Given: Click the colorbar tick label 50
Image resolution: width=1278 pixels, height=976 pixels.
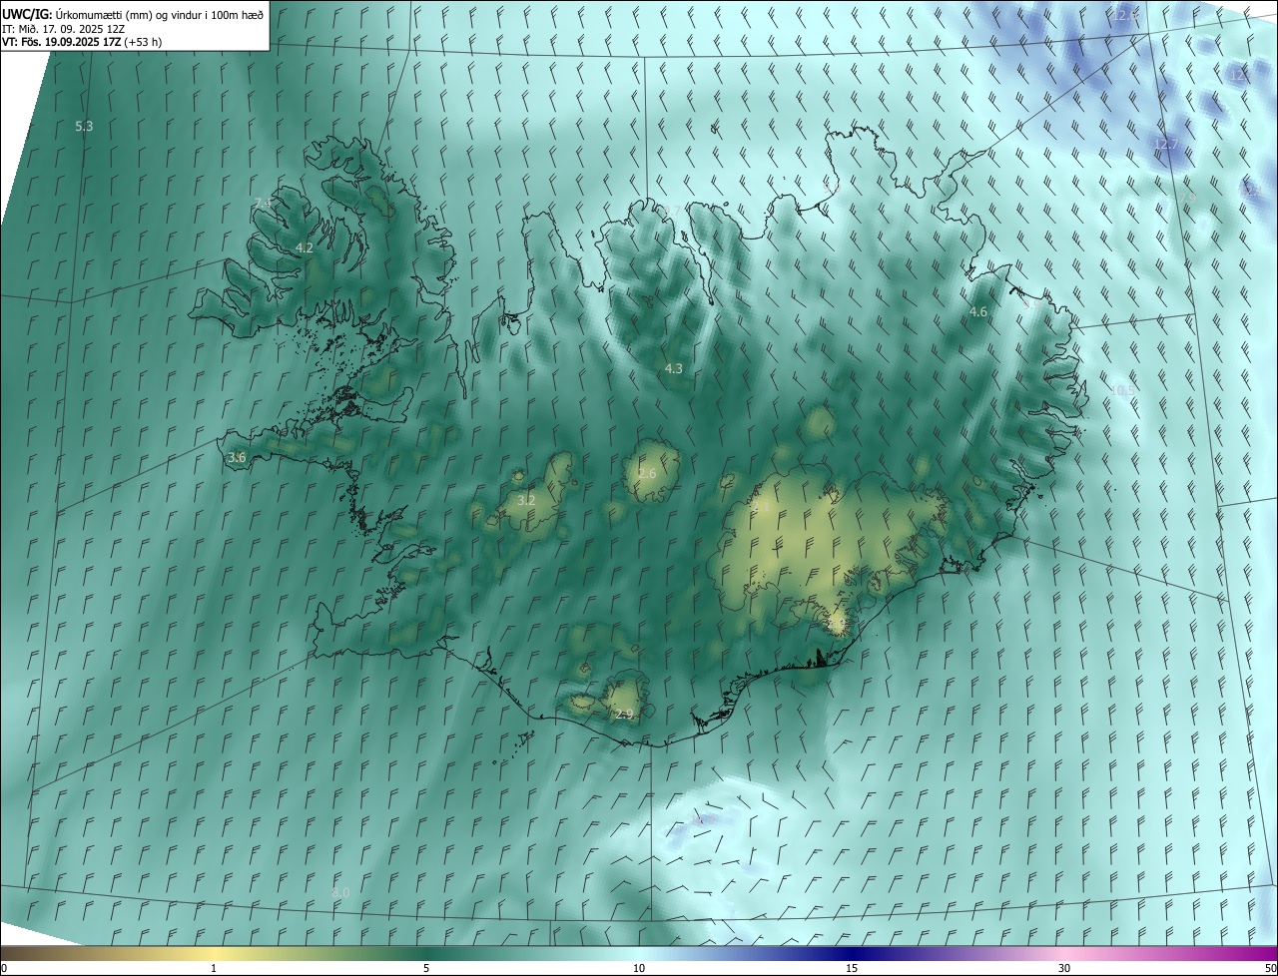Looking at the screenshot, I should 1270,968.
